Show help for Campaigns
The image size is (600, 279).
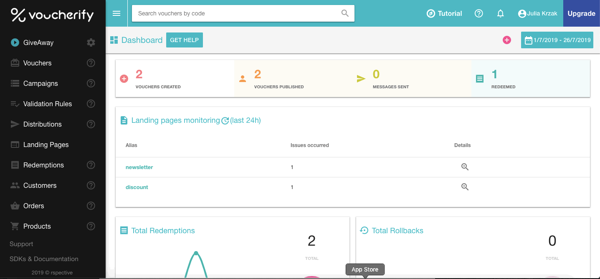point(91,83)
